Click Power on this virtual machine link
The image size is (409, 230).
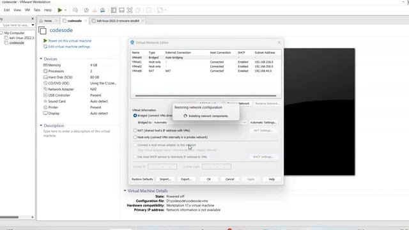[x=70, y=41]
